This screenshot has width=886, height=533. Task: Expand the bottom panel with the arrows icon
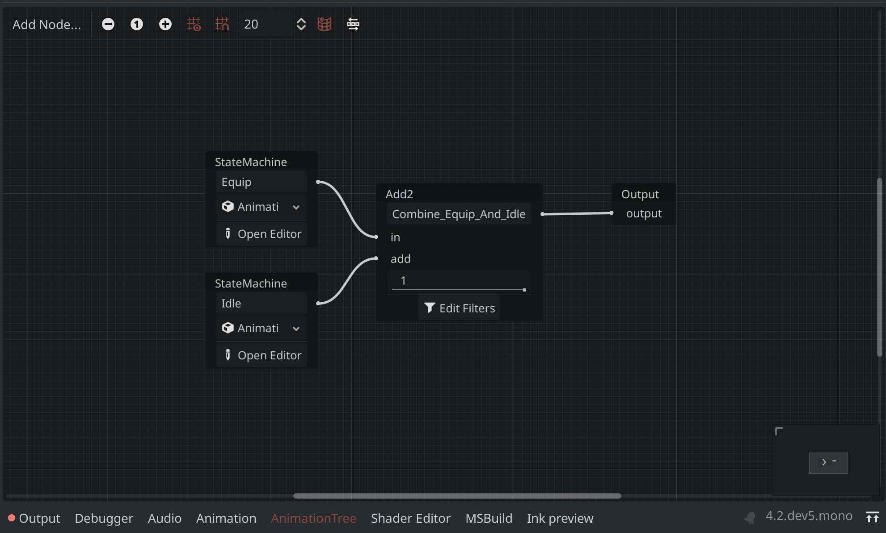tap(873, 518)
